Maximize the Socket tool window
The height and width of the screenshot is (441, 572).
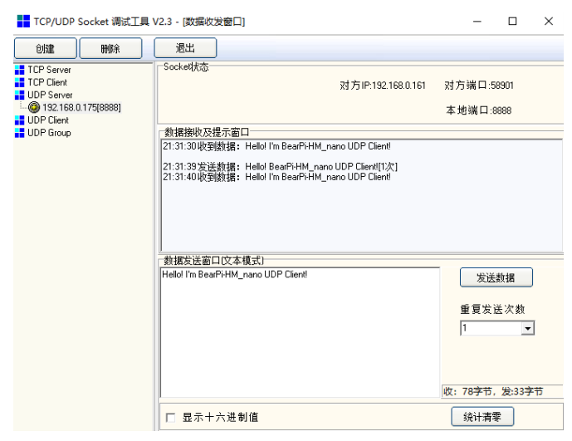pyautogui.click(x=512, y=22)
